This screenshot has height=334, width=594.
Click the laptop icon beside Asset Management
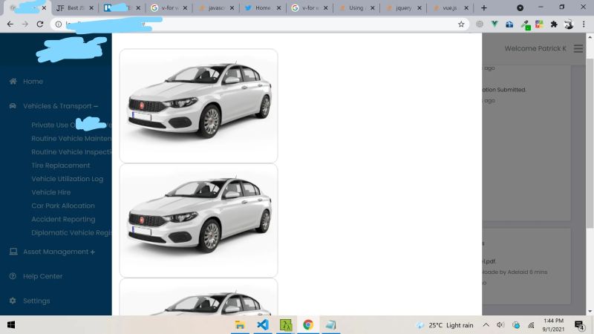point(13,252)
